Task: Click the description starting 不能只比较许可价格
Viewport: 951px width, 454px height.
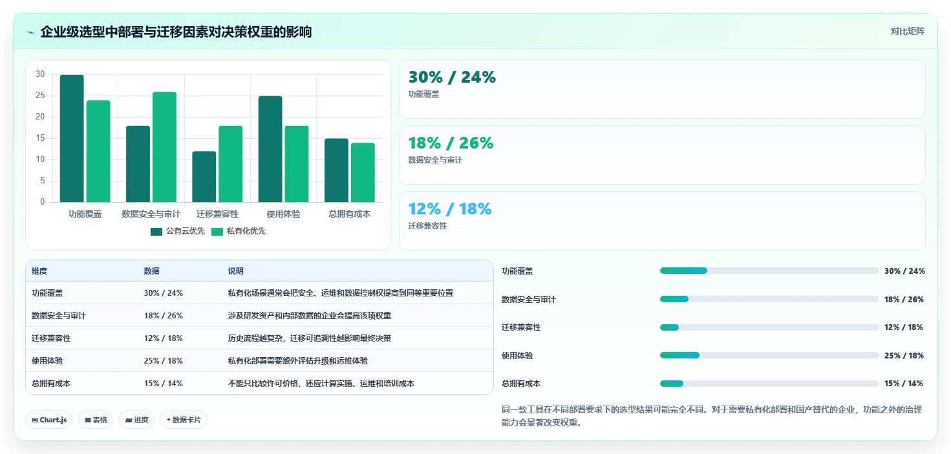Action: 321,384
